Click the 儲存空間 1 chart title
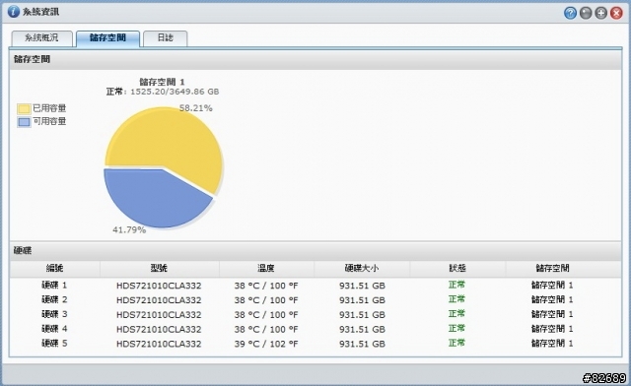This screenshot has height=386, width=631. [x=162, y=82]
